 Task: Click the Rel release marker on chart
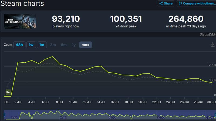point(8,92)
